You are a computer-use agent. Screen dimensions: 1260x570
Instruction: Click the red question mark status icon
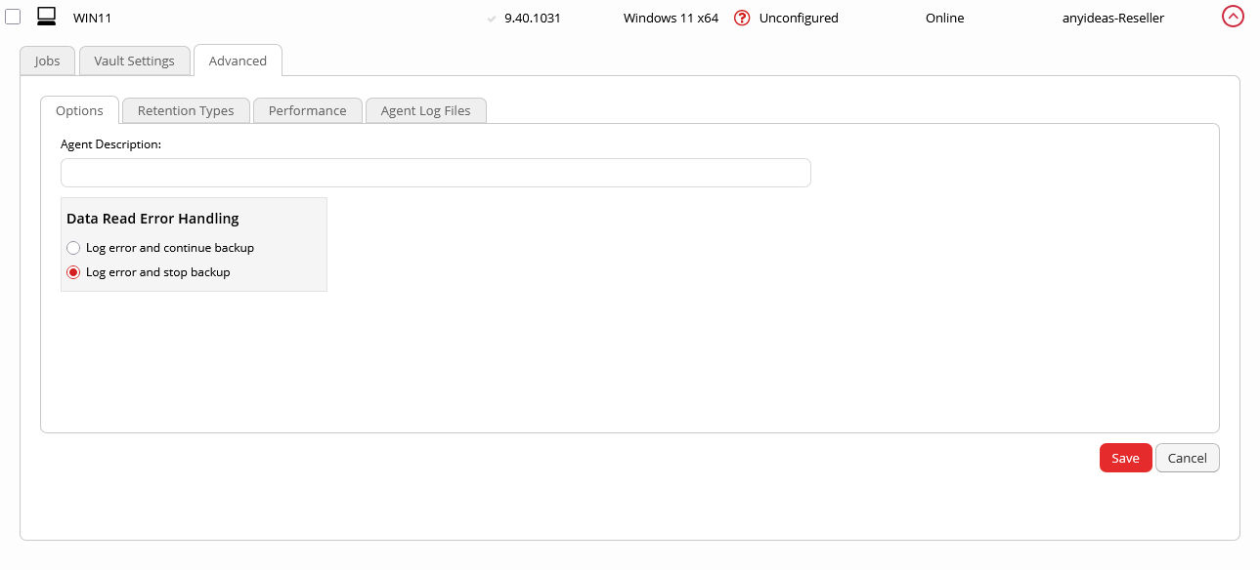click(x=742, y=18)
